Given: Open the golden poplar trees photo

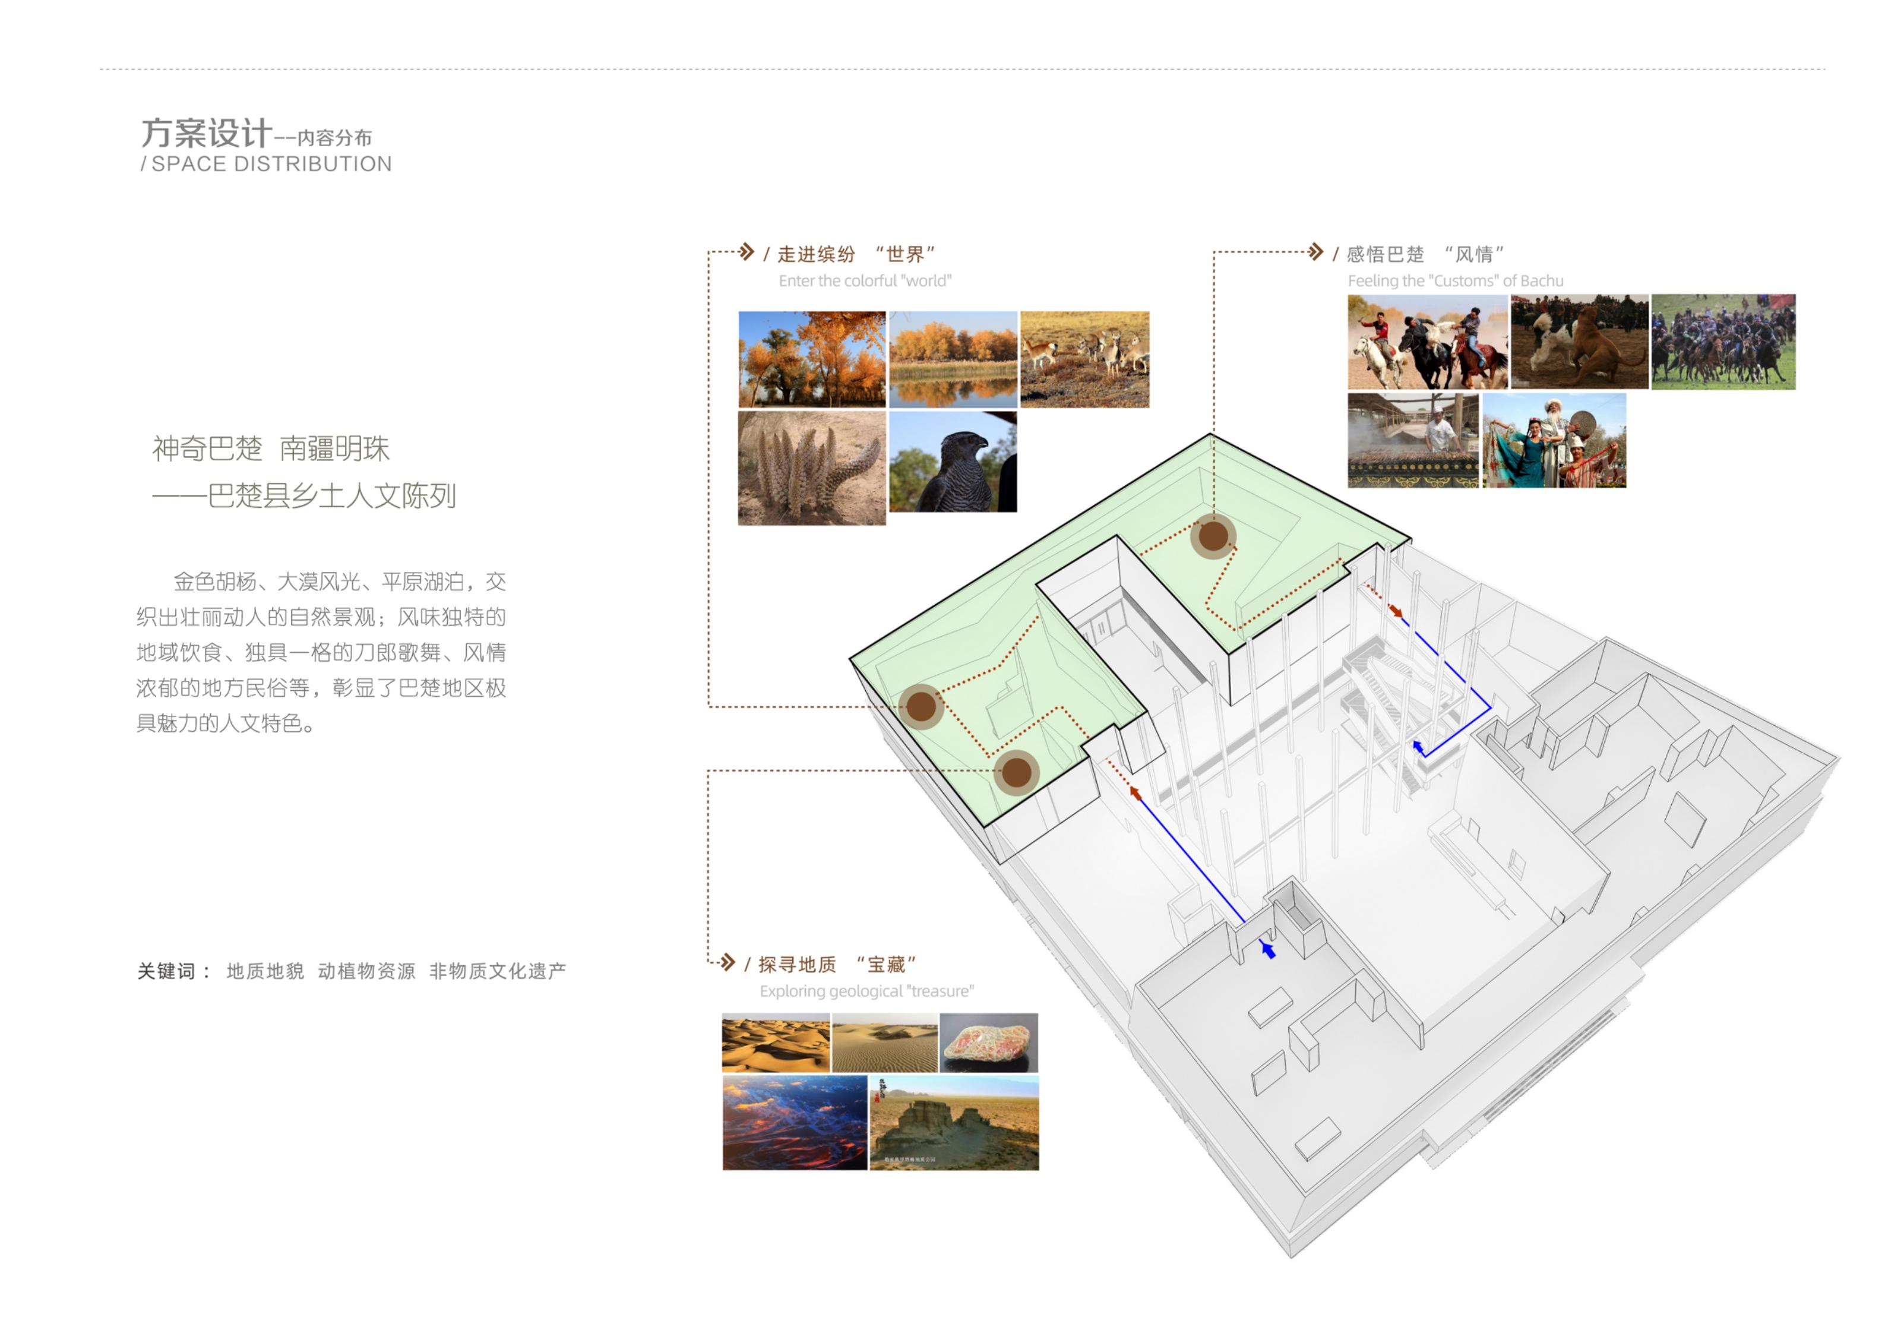Looking at the screenshot, I should (811, 359).
